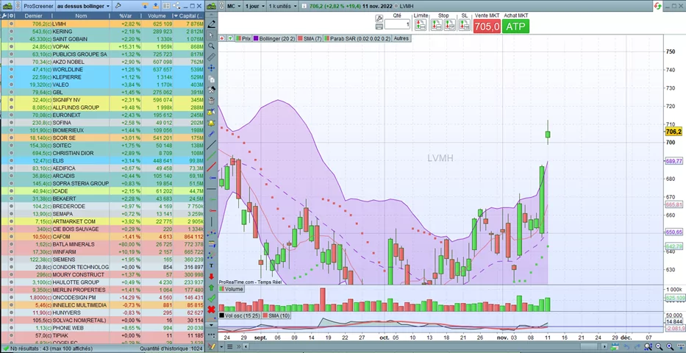Sort by the Capital column header
The height and width of the screenshot is (353, 686).
click(x=188, y=15)
